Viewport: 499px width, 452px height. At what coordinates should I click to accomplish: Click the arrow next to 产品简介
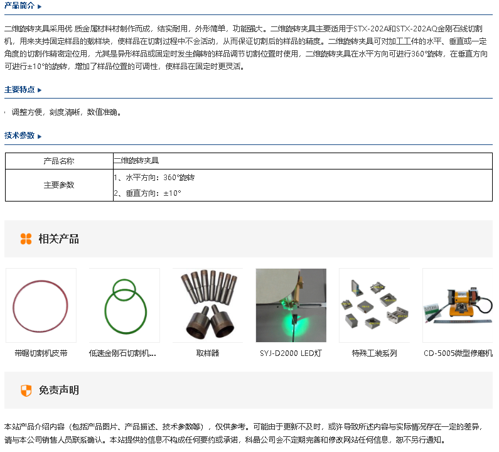click(40, 7)
